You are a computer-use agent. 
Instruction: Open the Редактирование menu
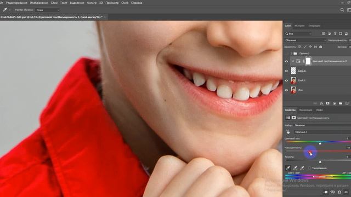pos(16,3)
